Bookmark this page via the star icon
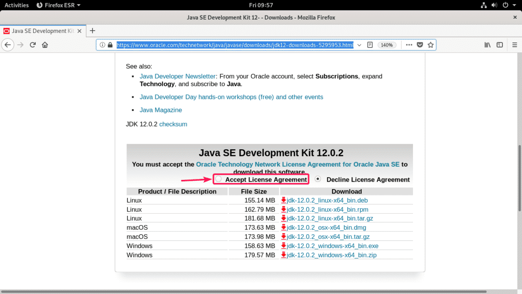Image resolution: width=522 pixels, height=294 pixels. (430, 45)
